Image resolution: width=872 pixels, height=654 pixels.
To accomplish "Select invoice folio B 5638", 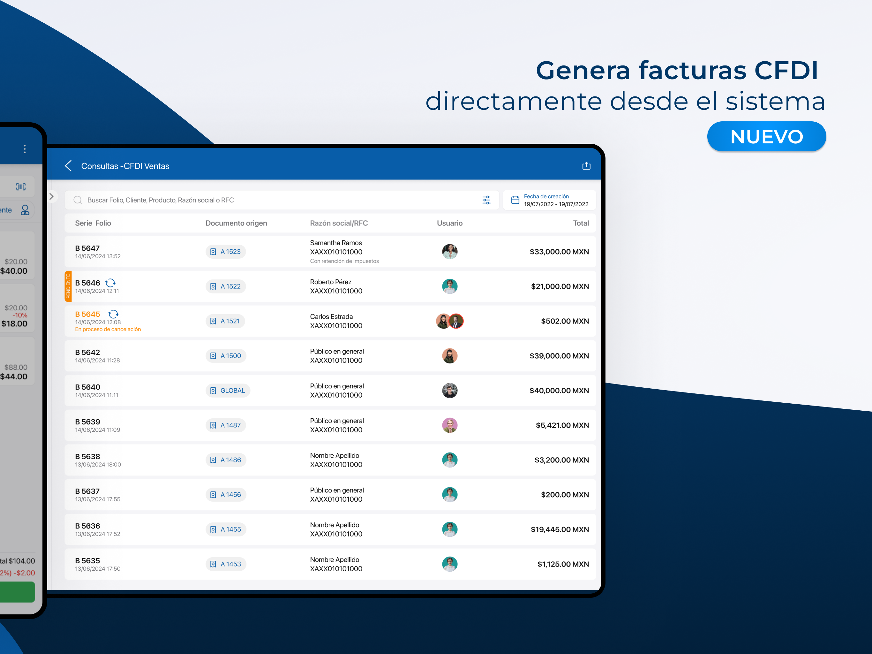I will coord(87,456).
